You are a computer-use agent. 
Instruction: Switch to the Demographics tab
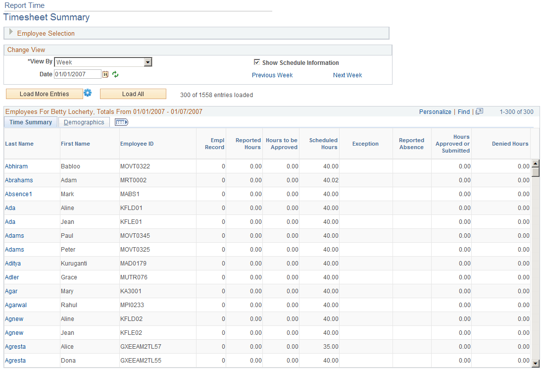click(84, 122)
